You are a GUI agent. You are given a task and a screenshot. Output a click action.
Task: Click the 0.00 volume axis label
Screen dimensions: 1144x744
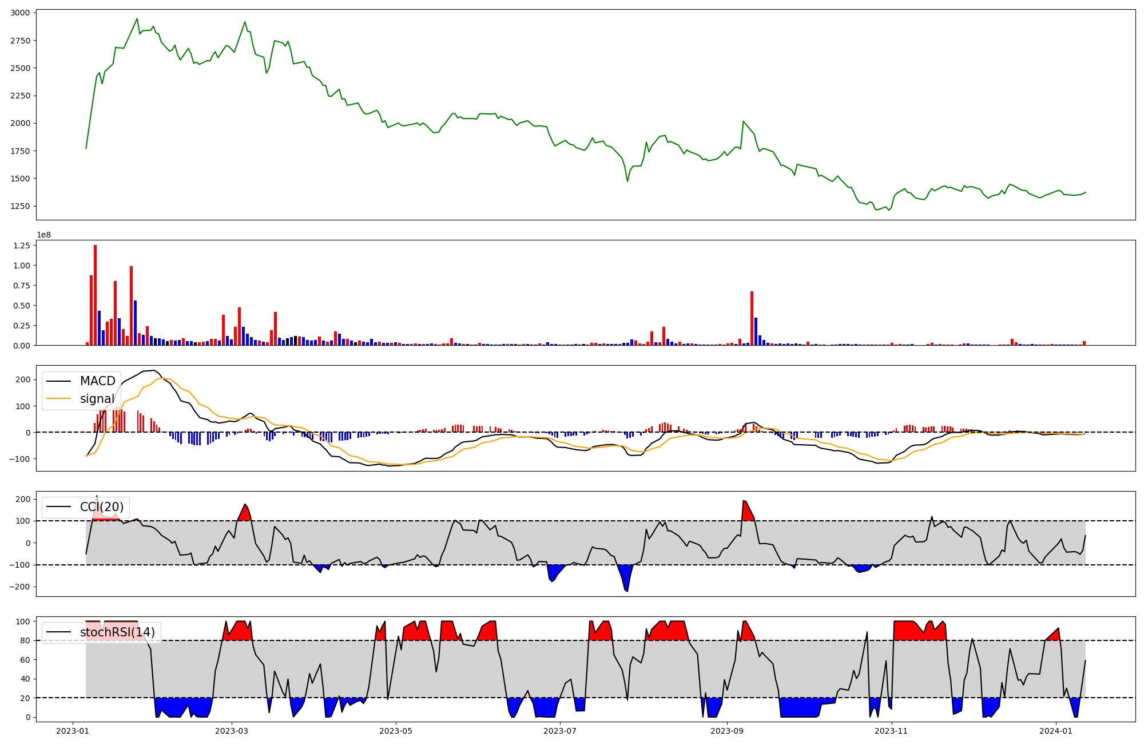point(22,346)
